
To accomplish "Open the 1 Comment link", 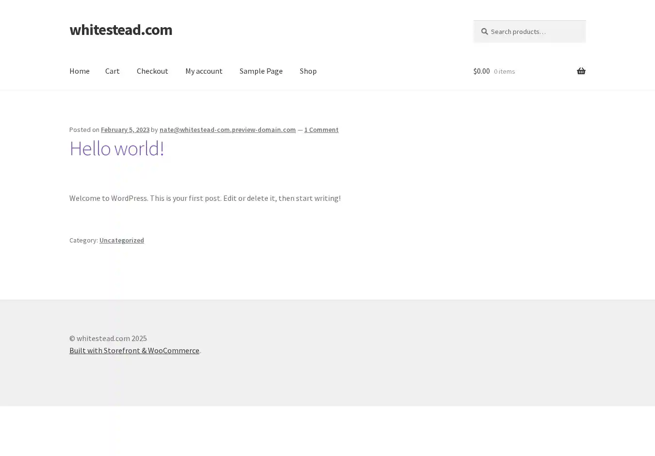I will pyautogui.click(x=321, y=130).
